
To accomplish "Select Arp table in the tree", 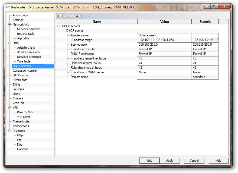I will (23, 38).
